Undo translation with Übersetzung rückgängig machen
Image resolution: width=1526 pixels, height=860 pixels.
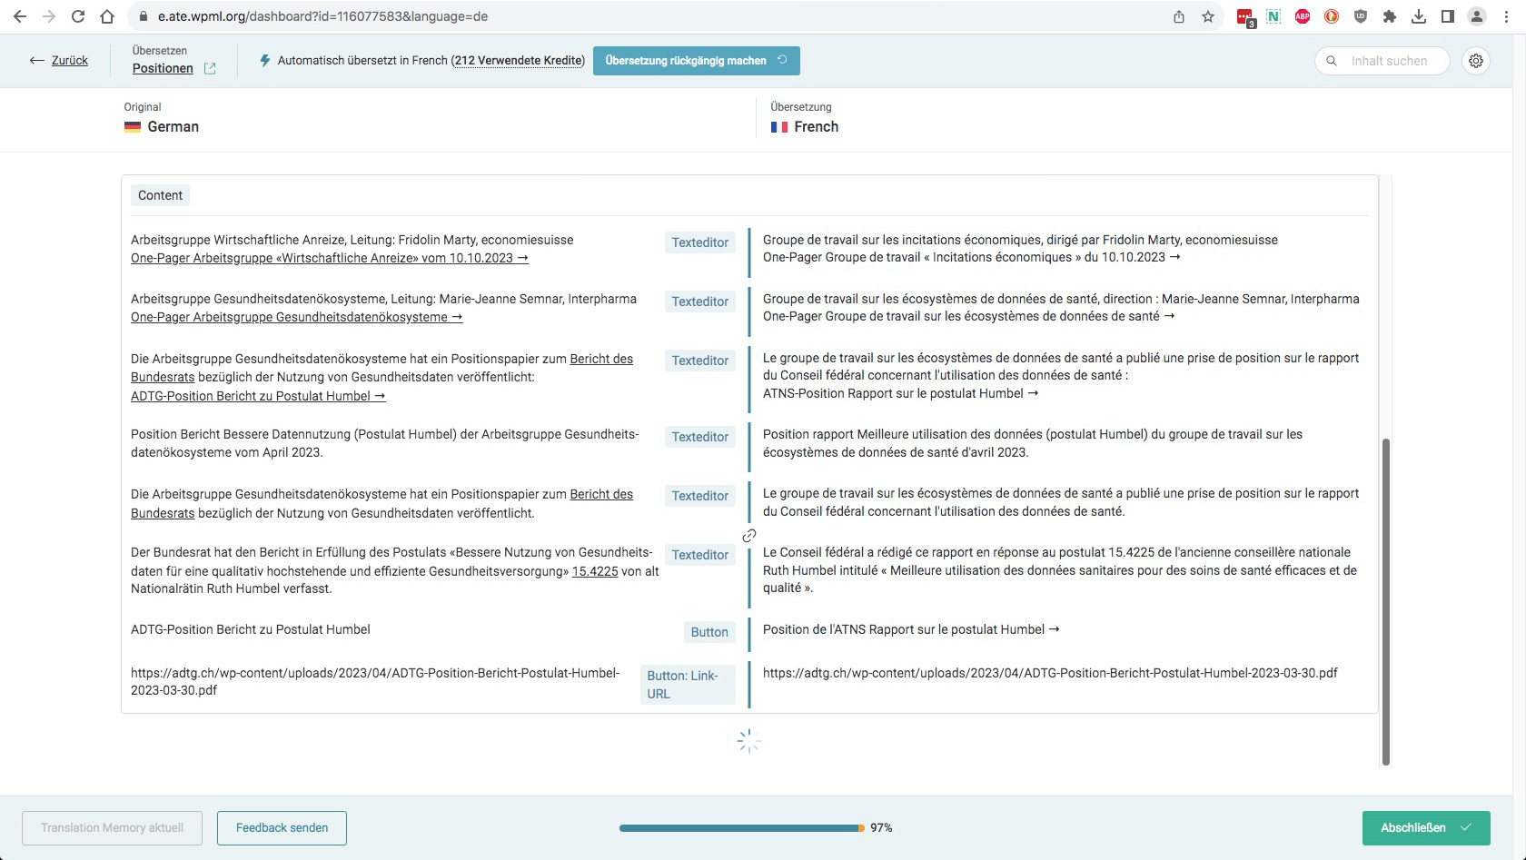tap(697, 61)
